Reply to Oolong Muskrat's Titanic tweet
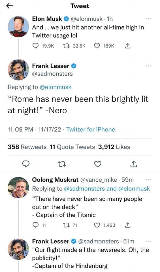The image size is (160, 272). 35,225
